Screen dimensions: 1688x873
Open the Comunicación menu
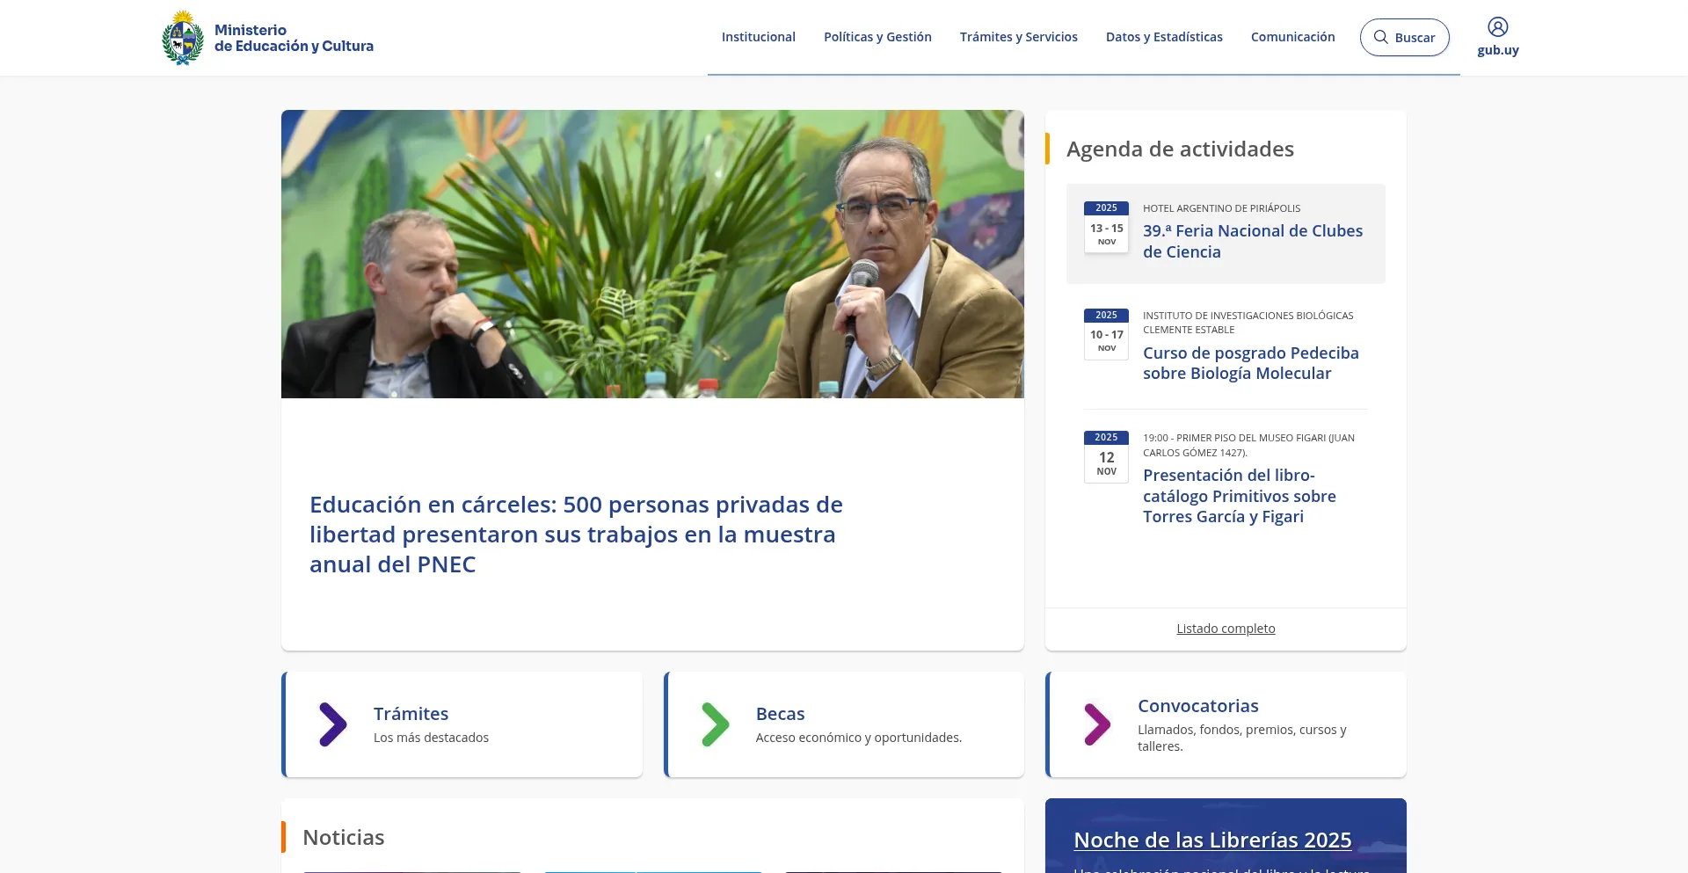[x=1292, y=37]
